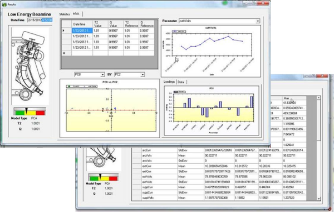This screenshot has height=212, width=334.
Task: Switch to the Statistics tab
Action: (x=65, y=14)
